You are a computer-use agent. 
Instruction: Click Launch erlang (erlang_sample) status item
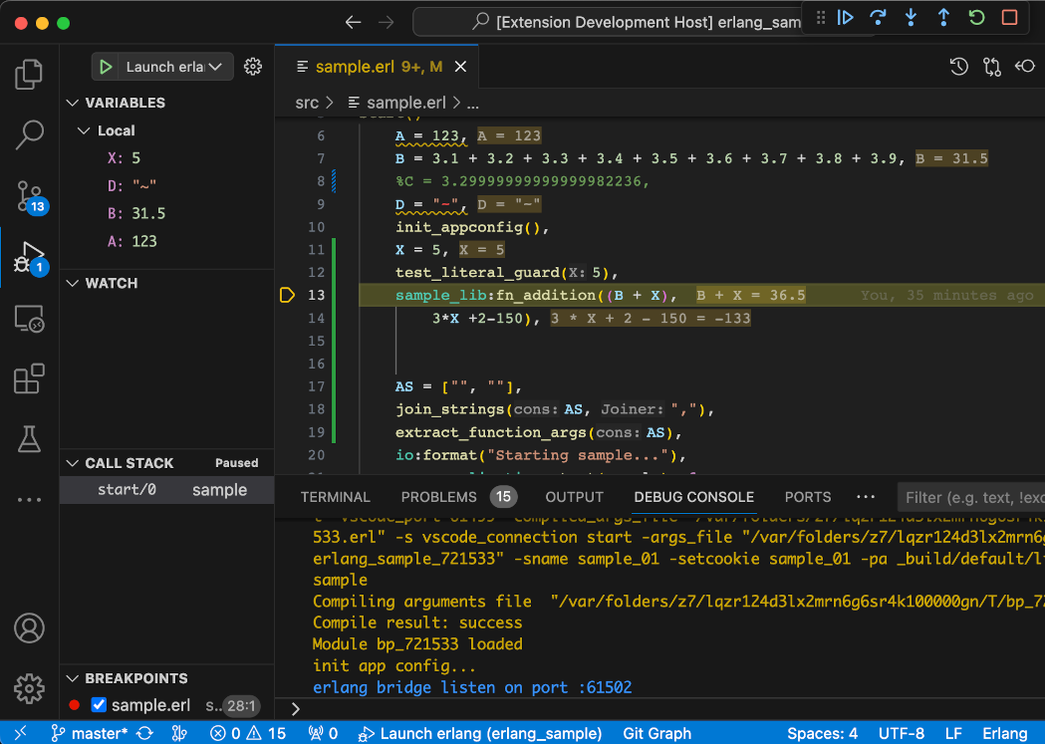[480, 733]
